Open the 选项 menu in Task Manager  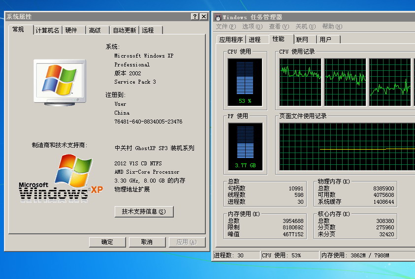tap(252, 27)
